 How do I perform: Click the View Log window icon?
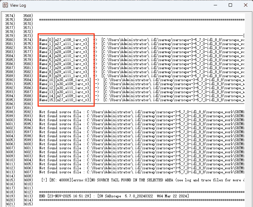tap(5, 5)
